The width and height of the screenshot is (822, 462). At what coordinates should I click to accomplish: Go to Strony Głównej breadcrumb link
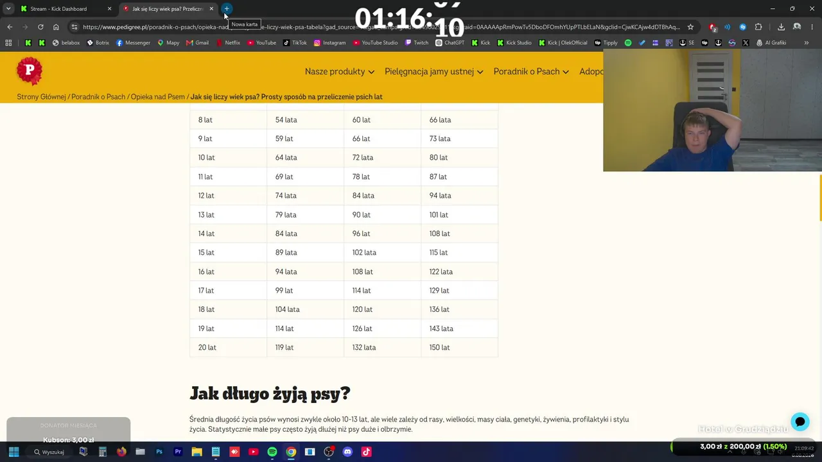41,97
